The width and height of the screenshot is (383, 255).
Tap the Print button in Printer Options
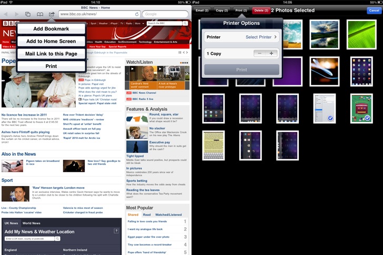(x=241, y=69)
